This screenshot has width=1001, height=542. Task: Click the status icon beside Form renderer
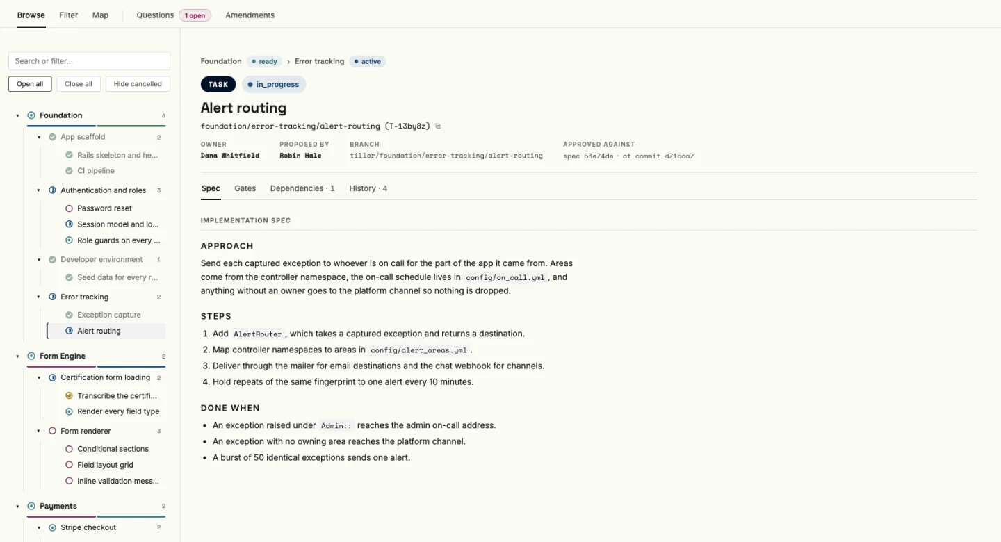point(52,431)
